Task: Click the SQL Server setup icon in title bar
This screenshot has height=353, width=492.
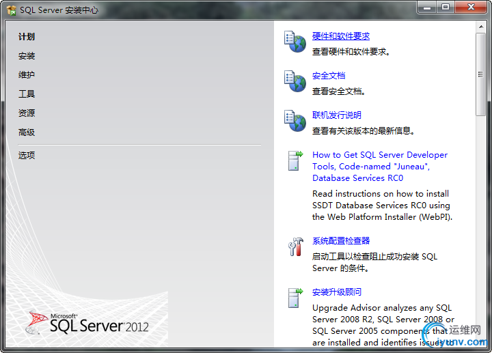Action: pyautogui.click(x=11, y=10)
